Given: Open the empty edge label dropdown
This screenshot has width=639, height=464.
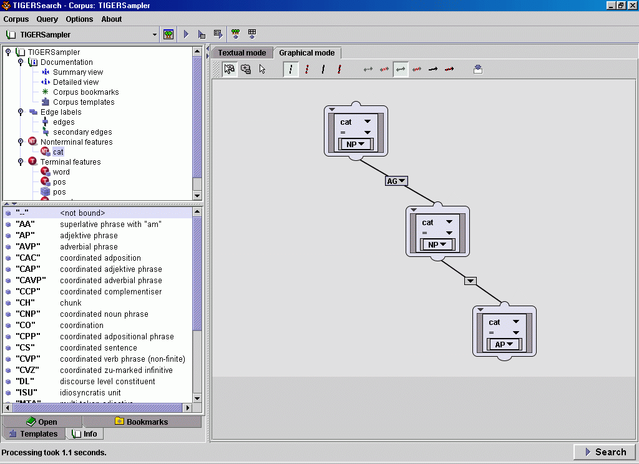Looking at the screenshot, I should click(x=471, y=281).
